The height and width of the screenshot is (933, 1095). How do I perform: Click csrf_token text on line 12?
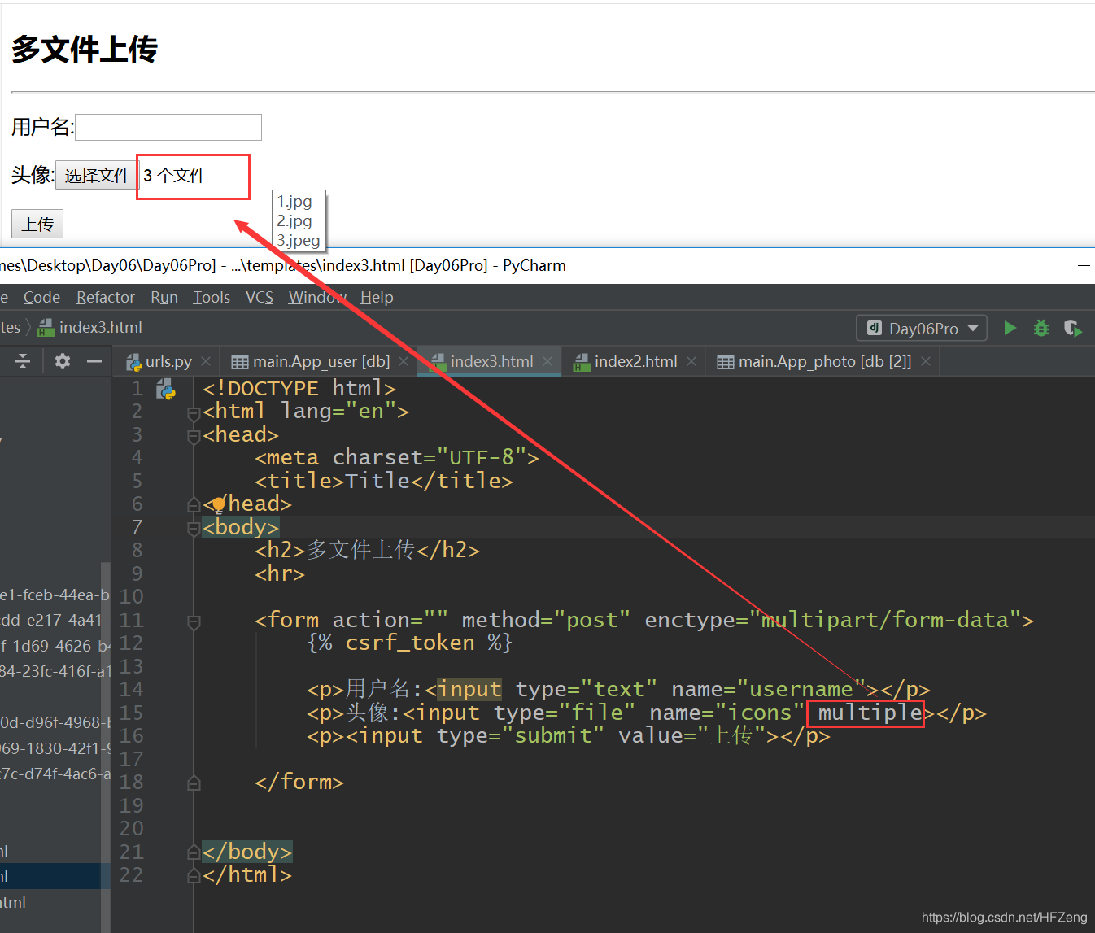409,643
